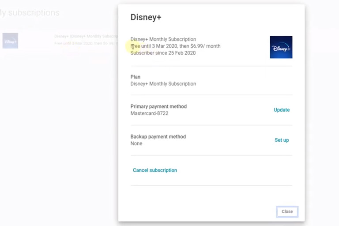
Task: Click the 'None' backup payment value
Action: pyautogui.click(x=136, y=143)
